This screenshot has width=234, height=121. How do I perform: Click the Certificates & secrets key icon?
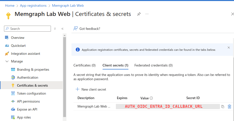pos(13,85)
